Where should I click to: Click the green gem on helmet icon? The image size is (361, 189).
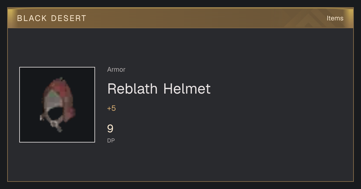(x=53, y=95)
